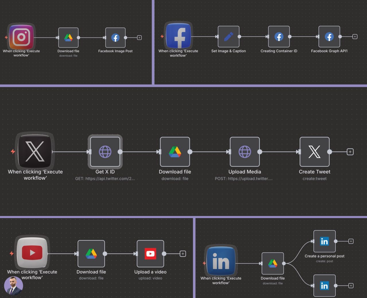Open the Create a personal post LinkedIn node

325,241
